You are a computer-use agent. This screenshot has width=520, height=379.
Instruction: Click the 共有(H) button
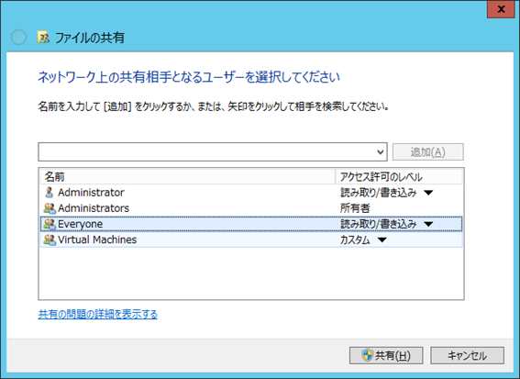pyautogui.click(x=386, y=355)
